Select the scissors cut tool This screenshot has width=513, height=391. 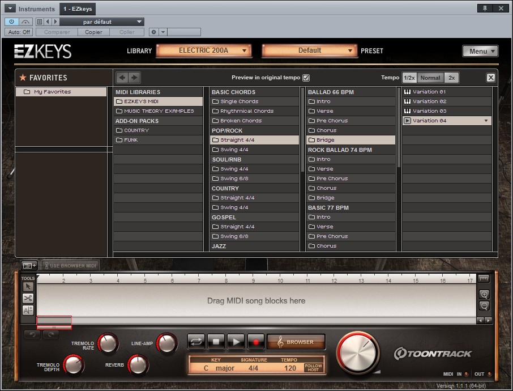point(27,298)
